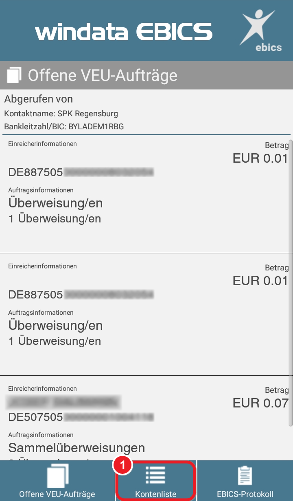Select the Bankleitzahl/BIC BYLADEM1RBG line
The height and width of the screenshot is (501, 293).
point(64,126)
